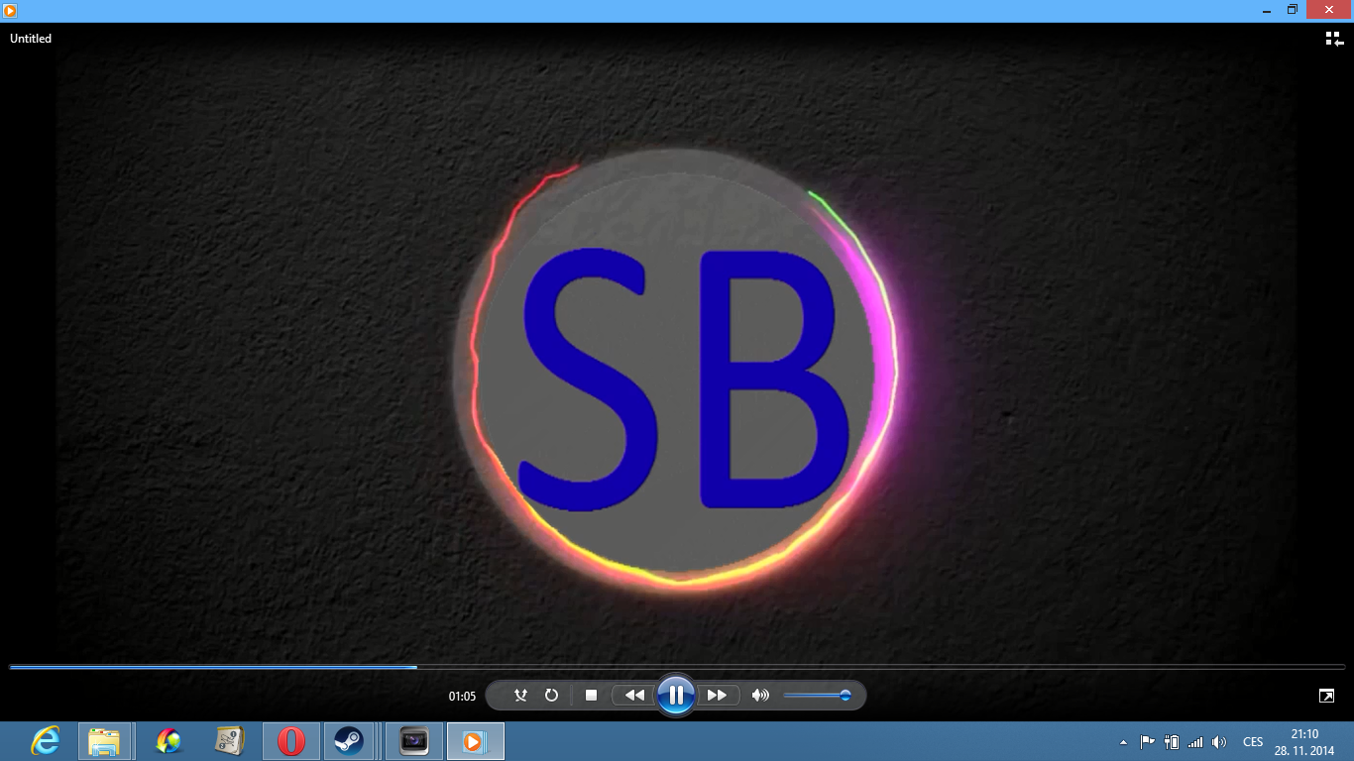
Task: Turn shuffle on
Action: pyautogui.click(x=520, y=696)
